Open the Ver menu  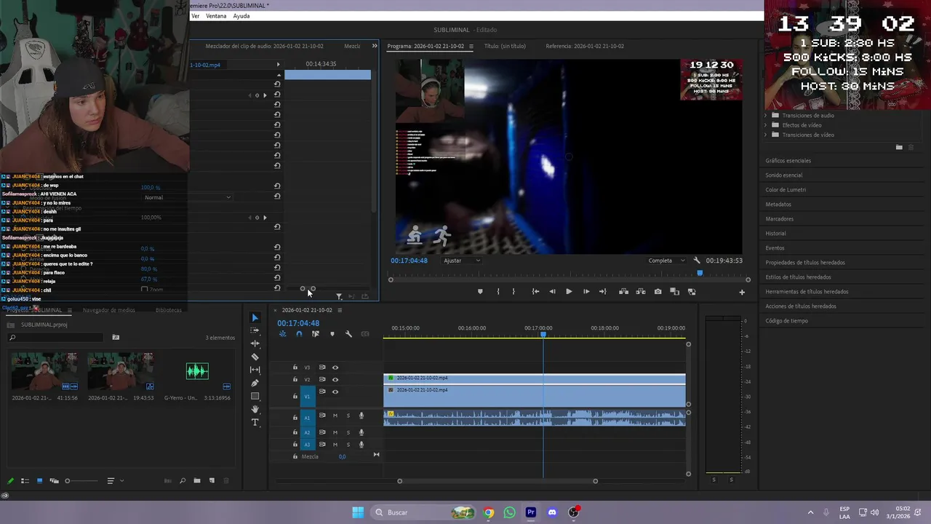click(x=196, y=16)
